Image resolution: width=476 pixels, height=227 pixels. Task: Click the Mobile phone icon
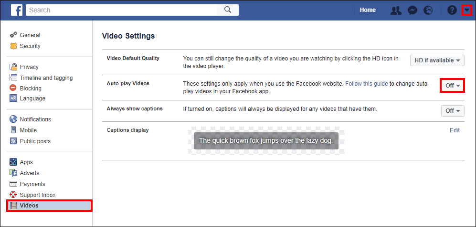click(13, 130)
